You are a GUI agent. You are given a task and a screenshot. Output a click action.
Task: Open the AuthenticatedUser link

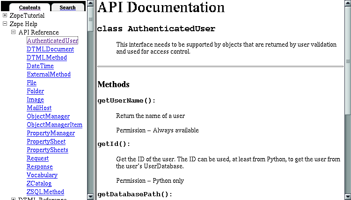point(52,41)
